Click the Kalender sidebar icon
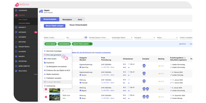This screenshot has width=206, height=103. click(x=16, y=51)
